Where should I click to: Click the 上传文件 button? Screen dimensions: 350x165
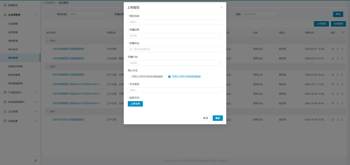(x=135, y=104)
